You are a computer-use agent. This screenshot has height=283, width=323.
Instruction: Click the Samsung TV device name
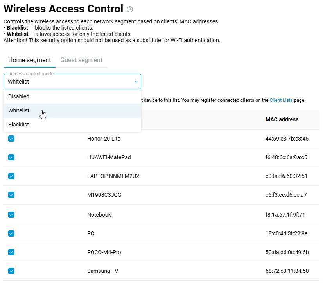(102, 271)
